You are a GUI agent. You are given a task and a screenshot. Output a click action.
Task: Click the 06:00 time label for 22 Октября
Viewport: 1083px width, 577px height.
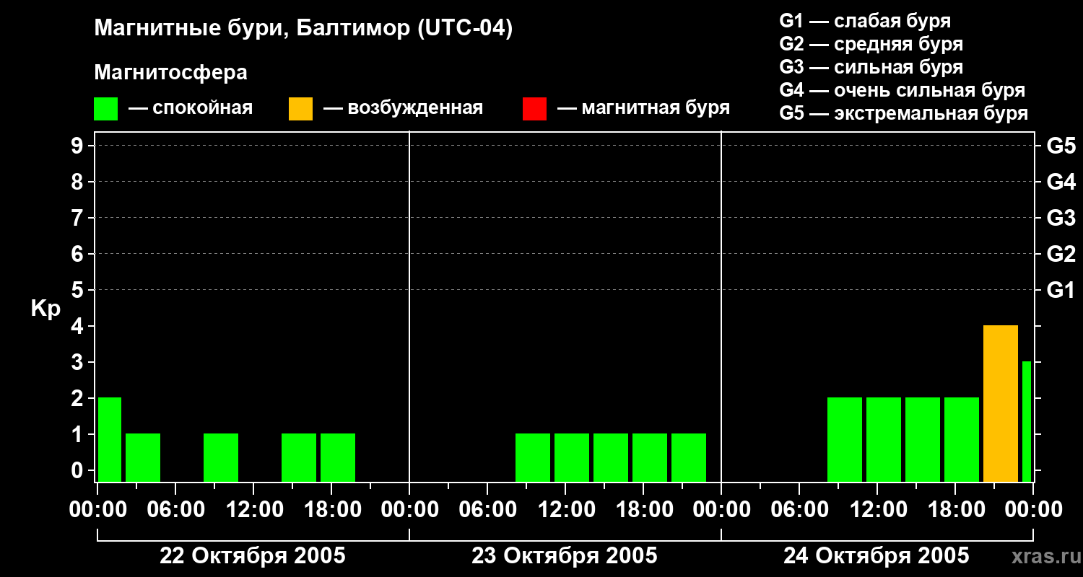175,510
